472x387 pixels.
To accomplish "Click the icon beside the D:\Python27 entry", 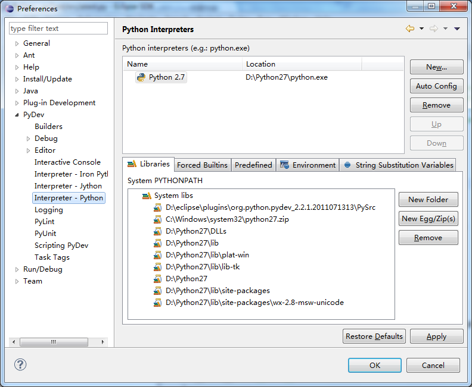I will pyautogui.click(x=157, y=279).
